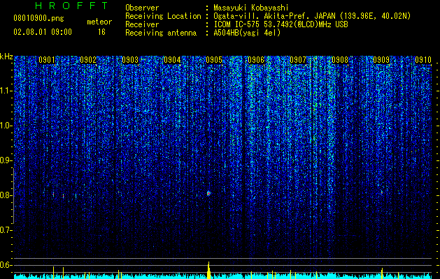Image resolution: width=440 pixels, height=279 pixels.
Task: Click the 0909 time marker
Action: [x=381, y=60]
